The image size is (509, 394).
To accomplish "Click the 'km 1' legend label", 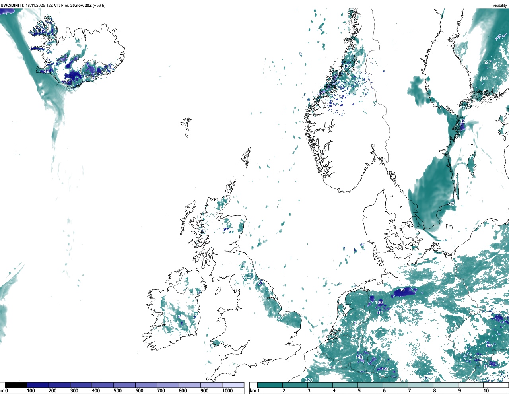I will pyautogui.click(x=254, y=390).
